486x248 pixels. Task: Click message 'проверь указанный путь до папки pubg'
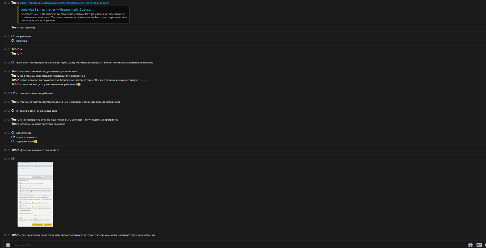click(x=70, y=102)
